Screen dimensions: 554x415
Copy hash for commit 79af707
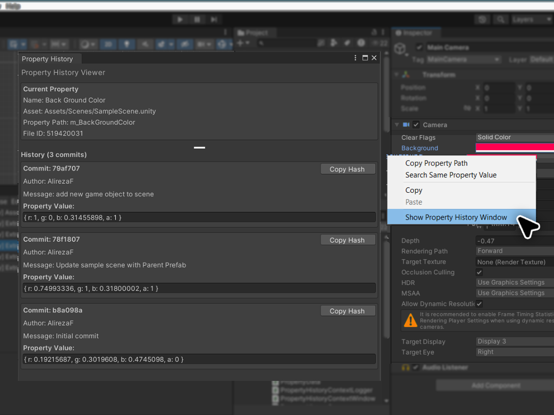point(348,169)
